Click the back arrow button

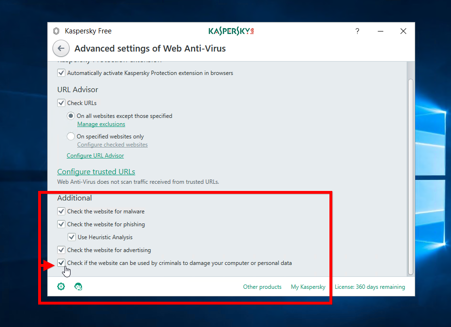[61, 49]
